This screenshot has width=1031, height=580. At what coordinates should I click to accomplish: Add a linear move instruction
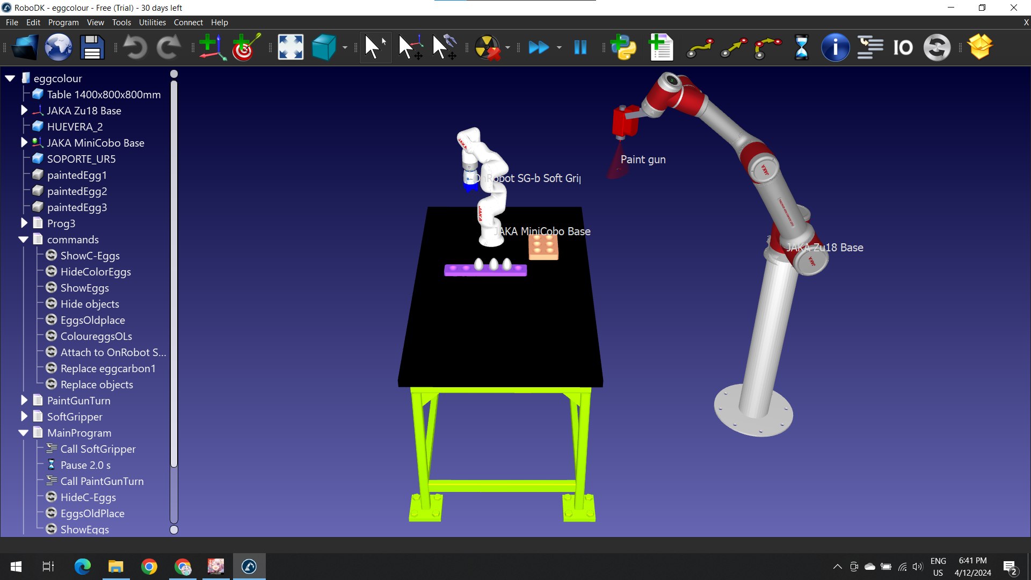pos(734,47)
